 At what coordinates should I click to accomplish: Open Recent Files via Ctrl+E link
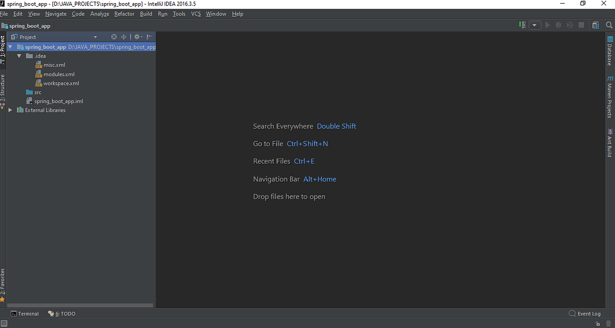(x=304, y=161)
